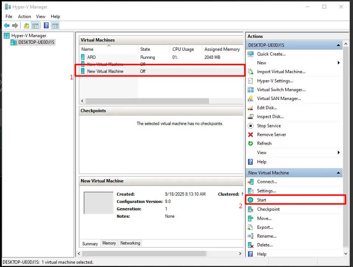Click Quick Create... action link
The image size is (353, 267).
(271, 54)
